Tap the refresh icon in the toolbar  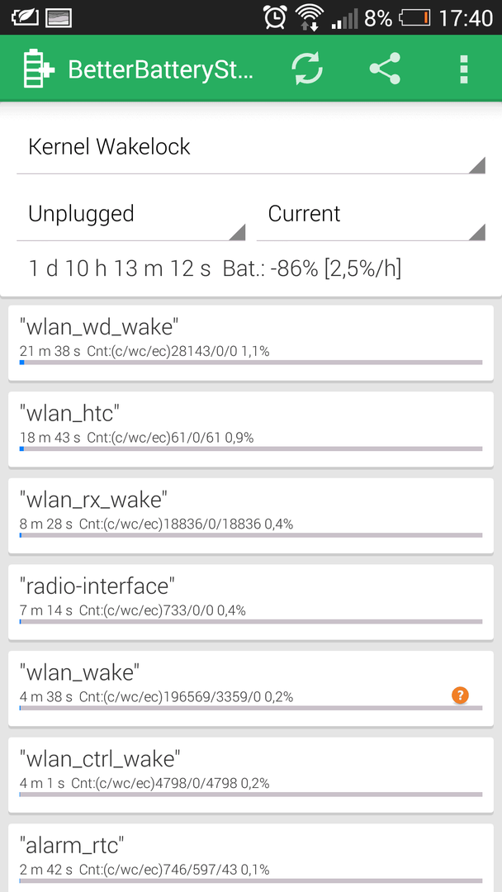pos(308,69)
